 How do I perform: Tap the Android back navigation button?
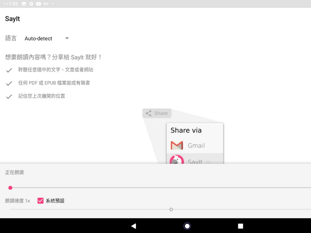(x=134, y=226)
